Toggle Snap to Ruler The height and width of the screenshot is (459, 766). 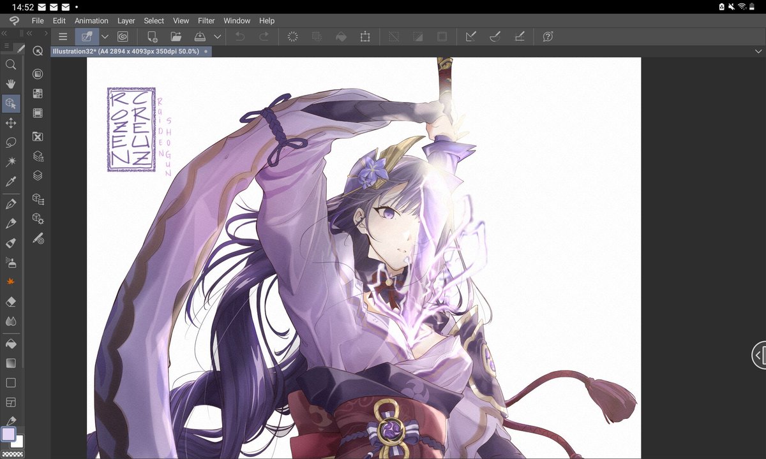471,36
